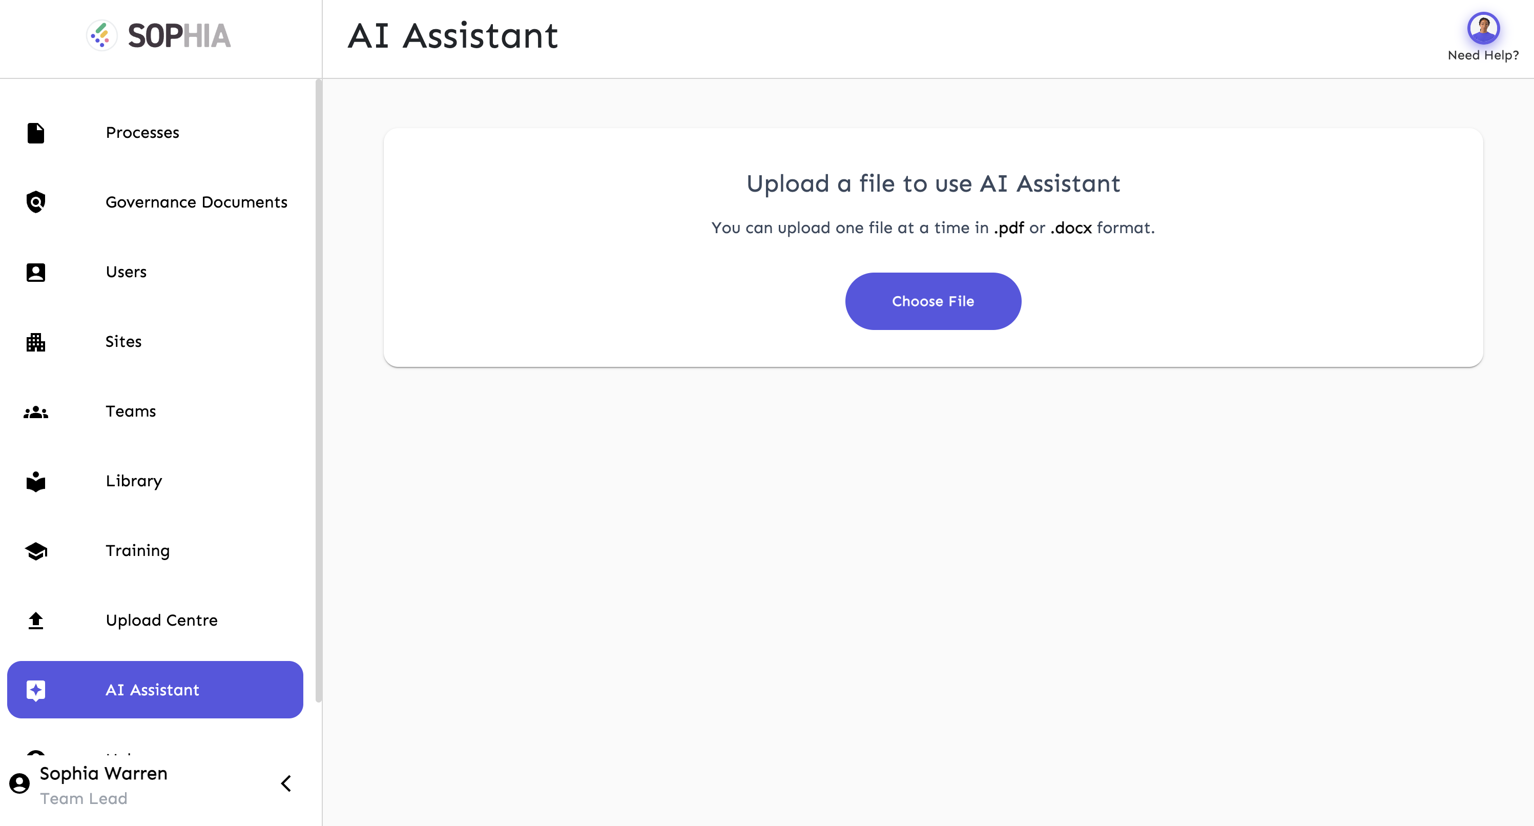
Task: Open the Processes menu item
Action: tap(142, 133)
